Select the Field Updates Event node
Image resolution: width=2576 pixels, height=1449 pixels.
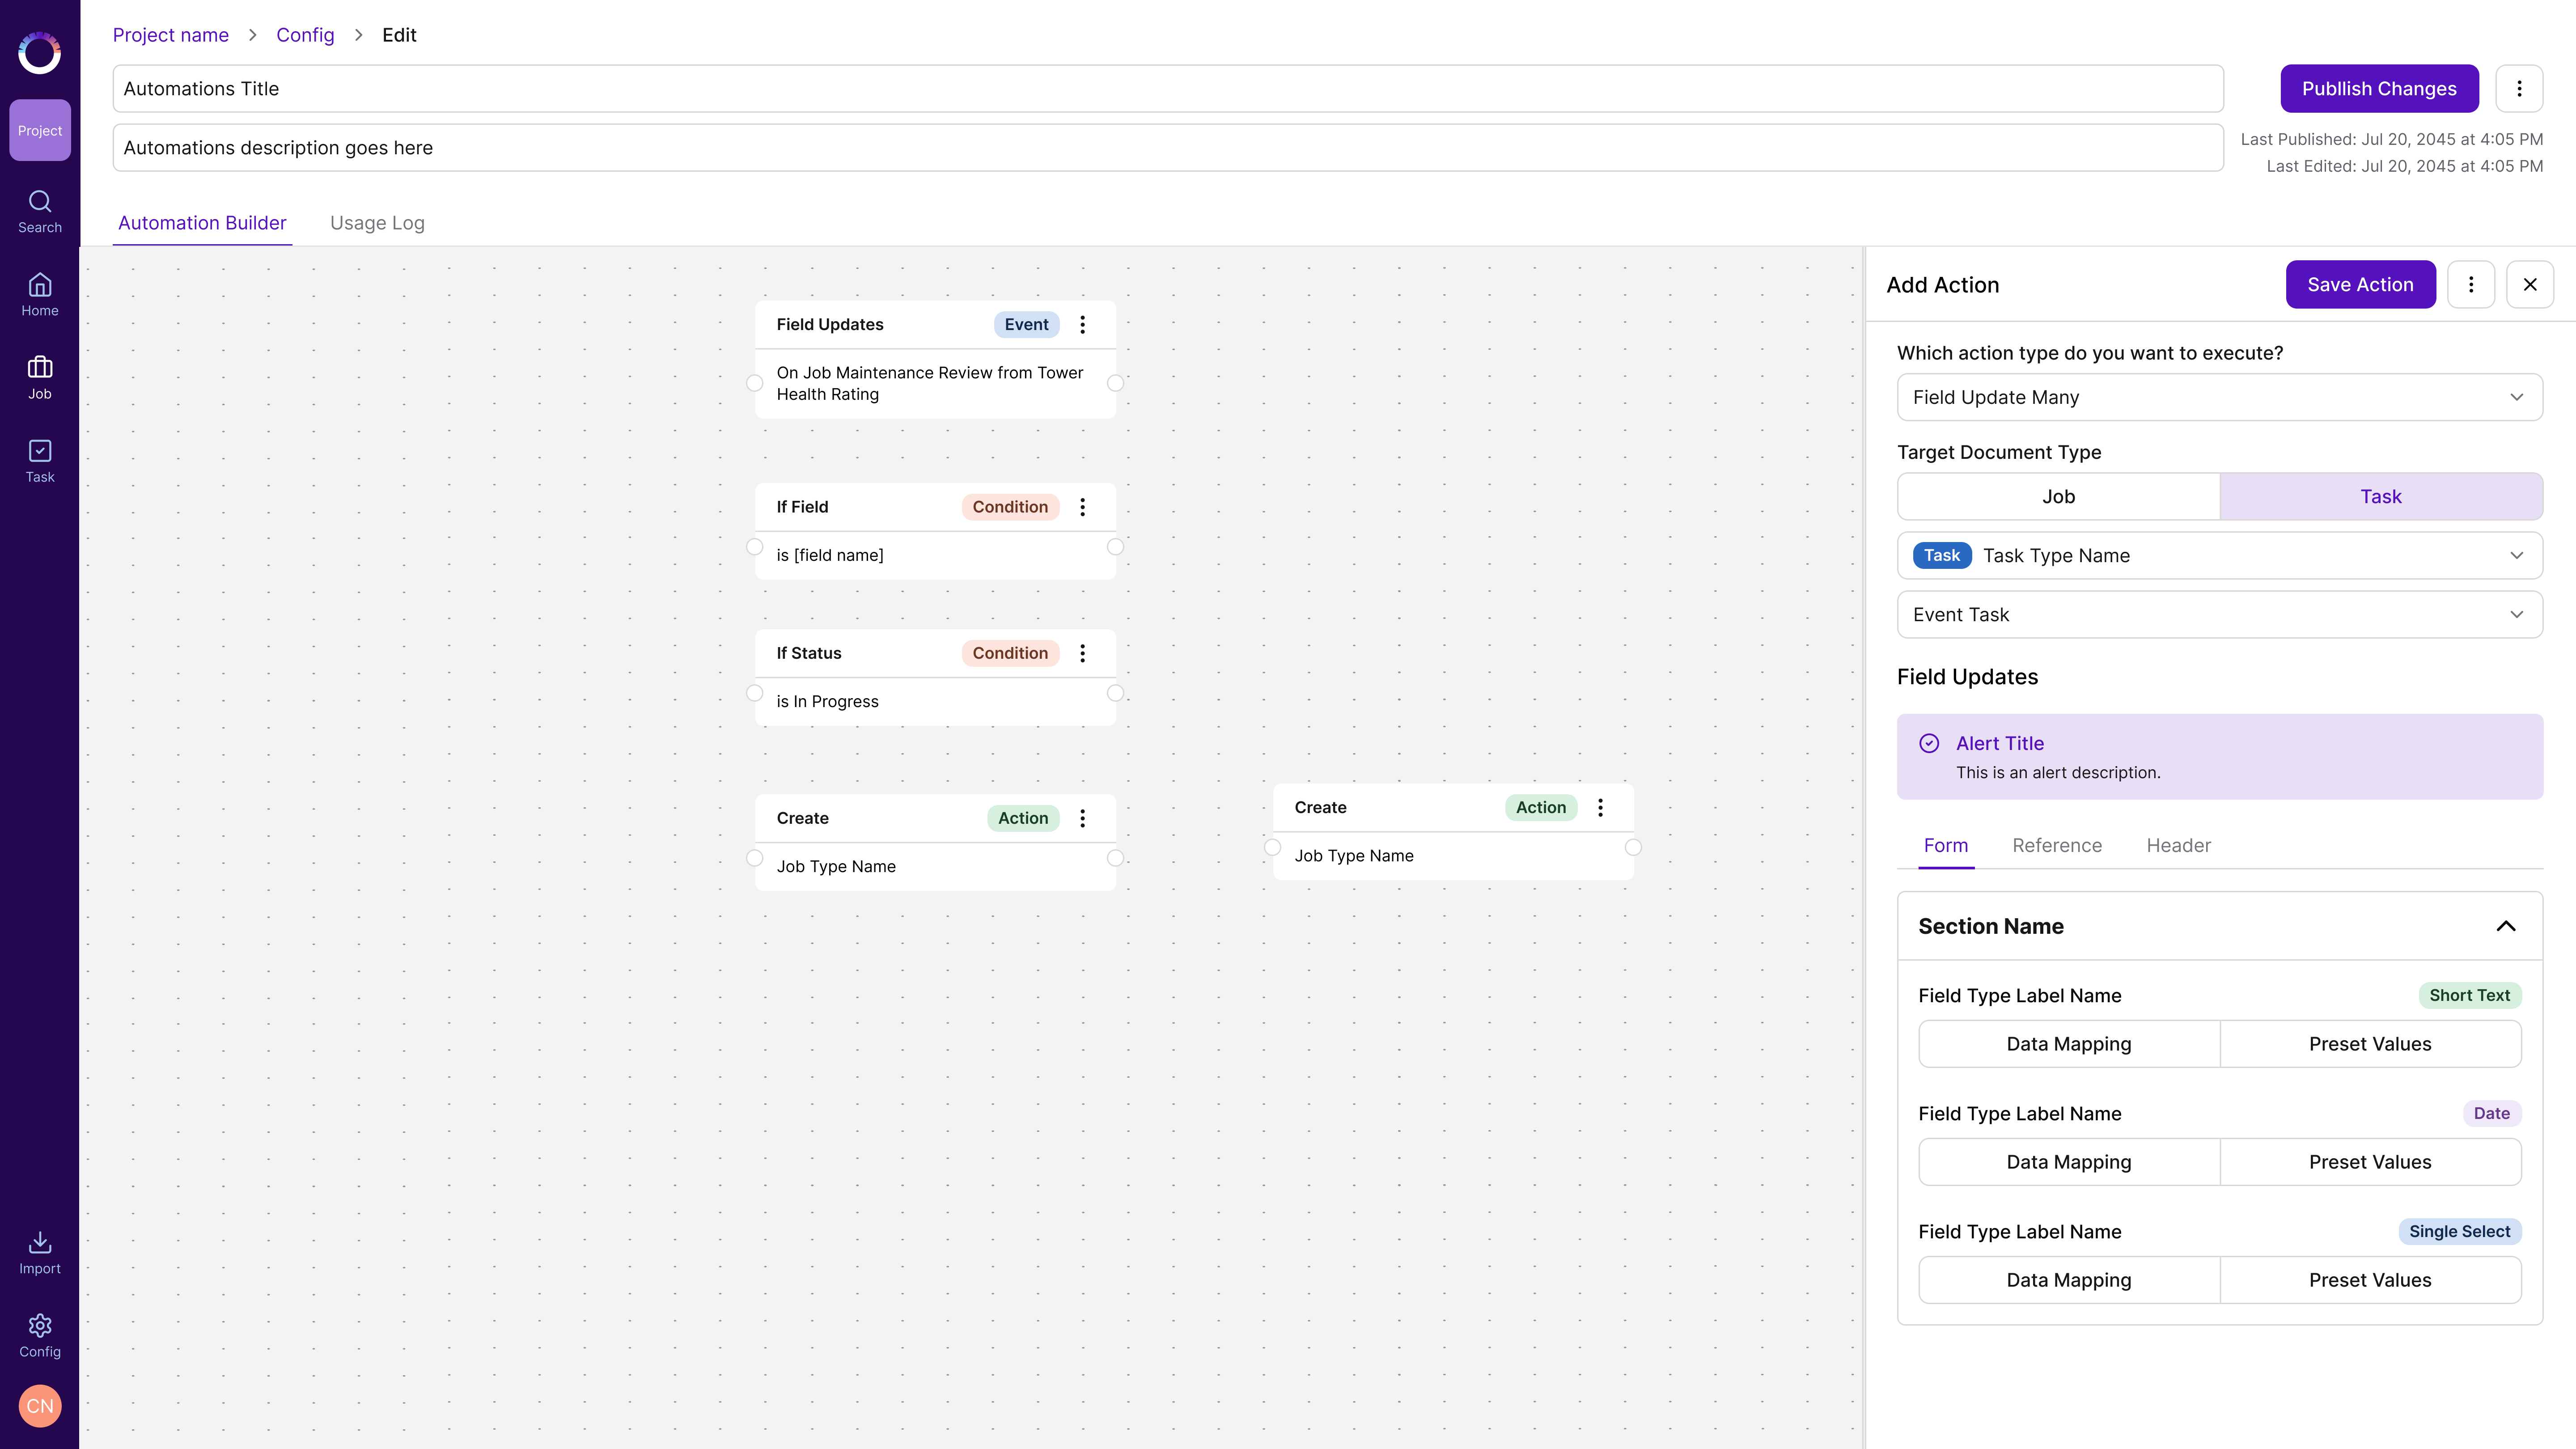tap(935, 359)
